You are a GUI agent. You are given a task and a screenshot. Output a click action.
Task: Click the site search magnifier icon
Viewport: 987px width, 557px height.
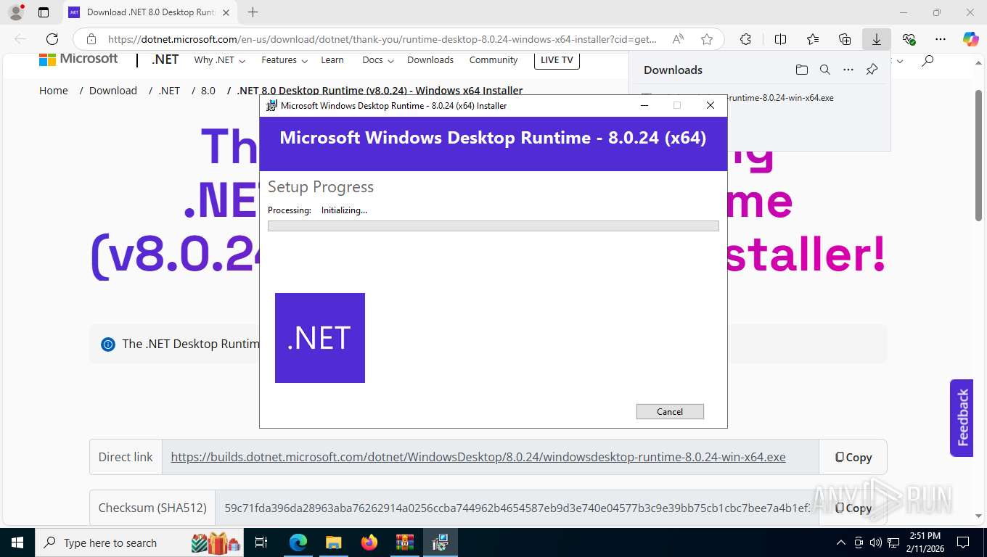[x=927, y=61]
